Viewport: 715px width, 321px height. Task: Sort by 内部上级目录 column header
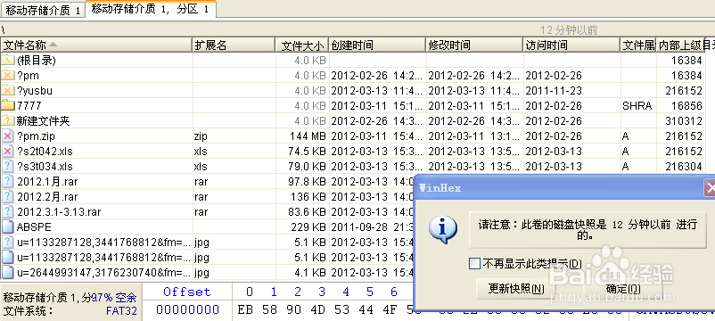click(679, 45)
